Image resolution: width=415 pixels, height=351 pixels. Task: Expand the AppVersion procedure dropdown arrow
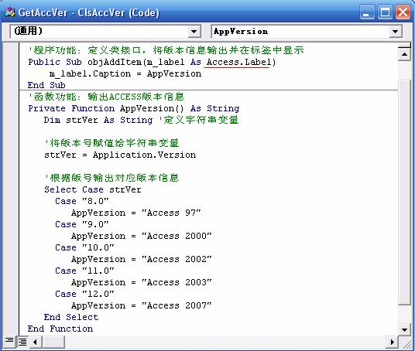[x=395, y=32]
